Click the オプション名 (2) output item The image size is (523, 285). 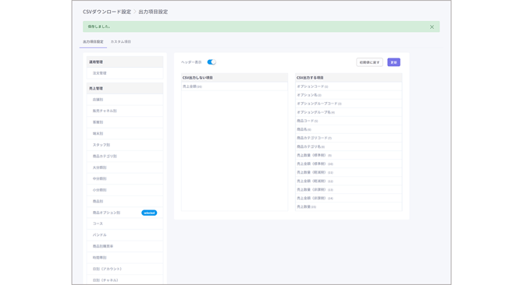click(349, 95)
